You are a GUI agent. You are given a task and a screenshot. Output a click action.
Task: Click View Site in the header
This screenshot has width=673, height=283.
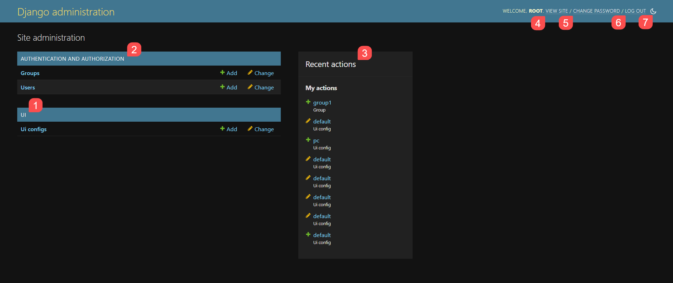[556, 11]
